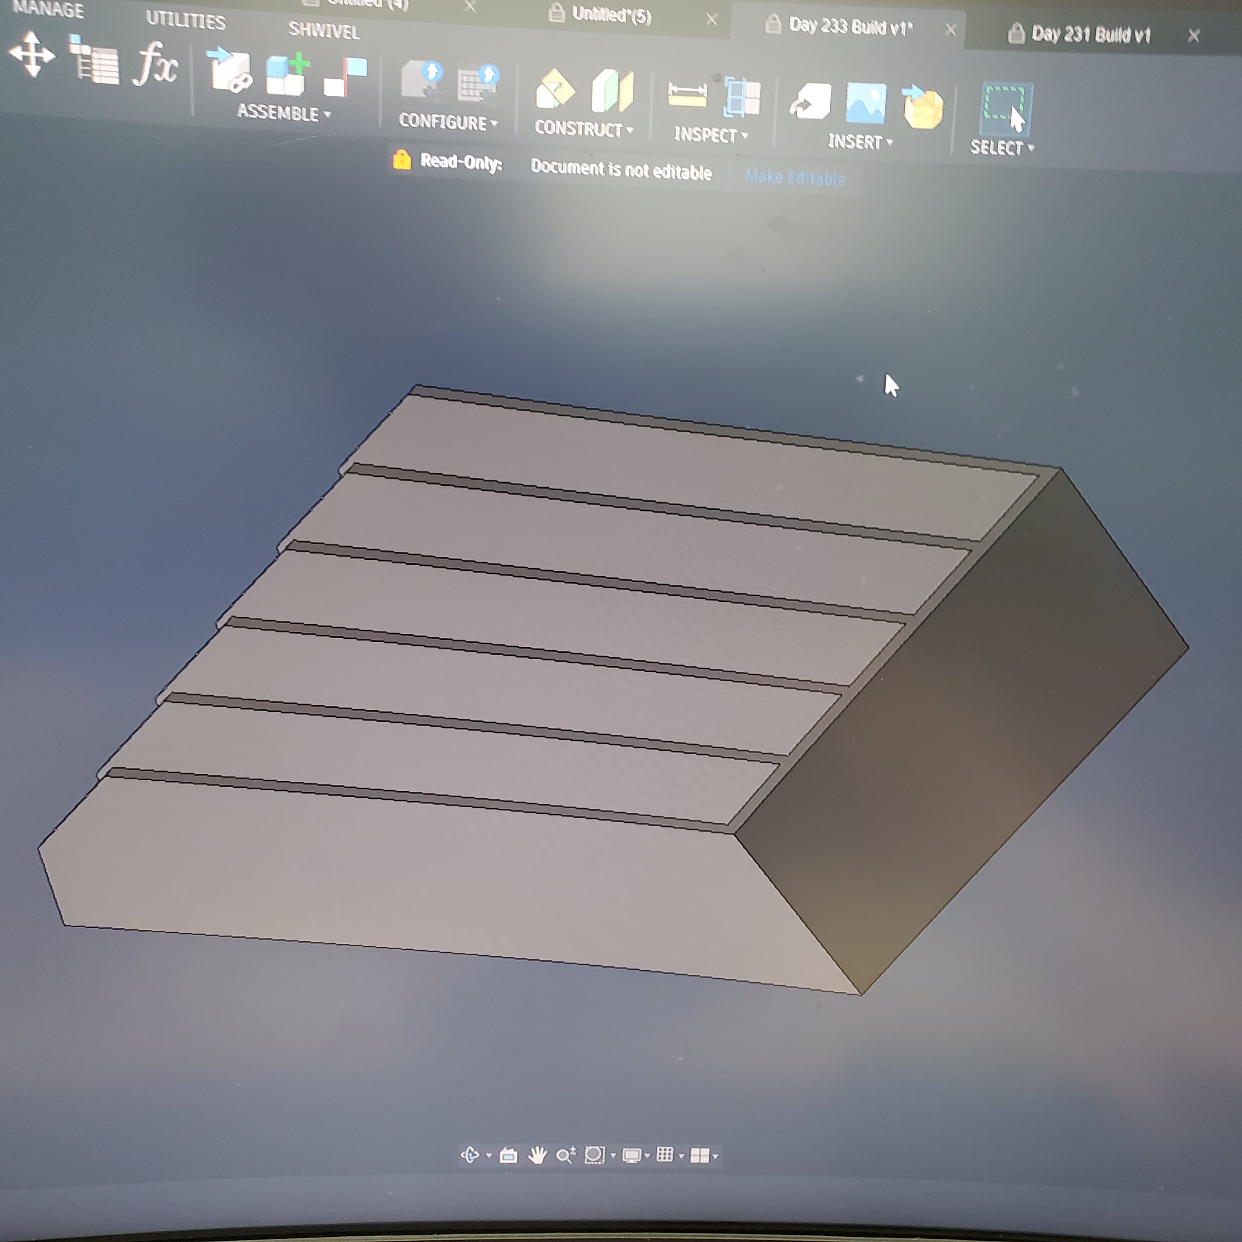
Task: Click the Zoom magnifier icon
Action: 566,1155
